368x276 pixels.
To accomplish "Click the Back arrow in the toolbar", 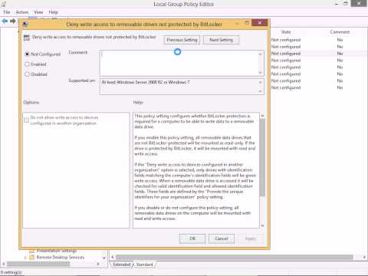I will click(5, 21).
